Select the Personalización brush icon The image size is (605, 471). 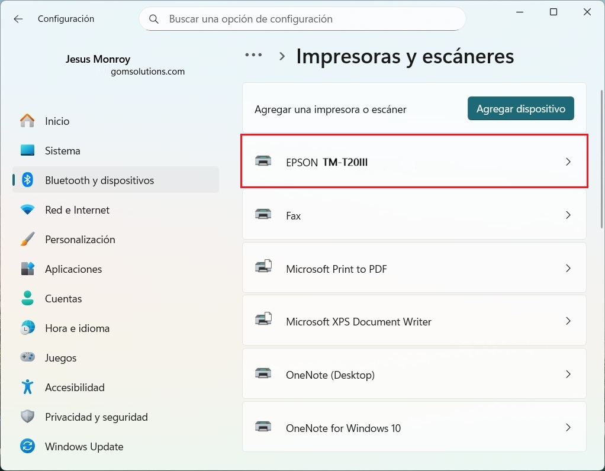coord(27,239)
